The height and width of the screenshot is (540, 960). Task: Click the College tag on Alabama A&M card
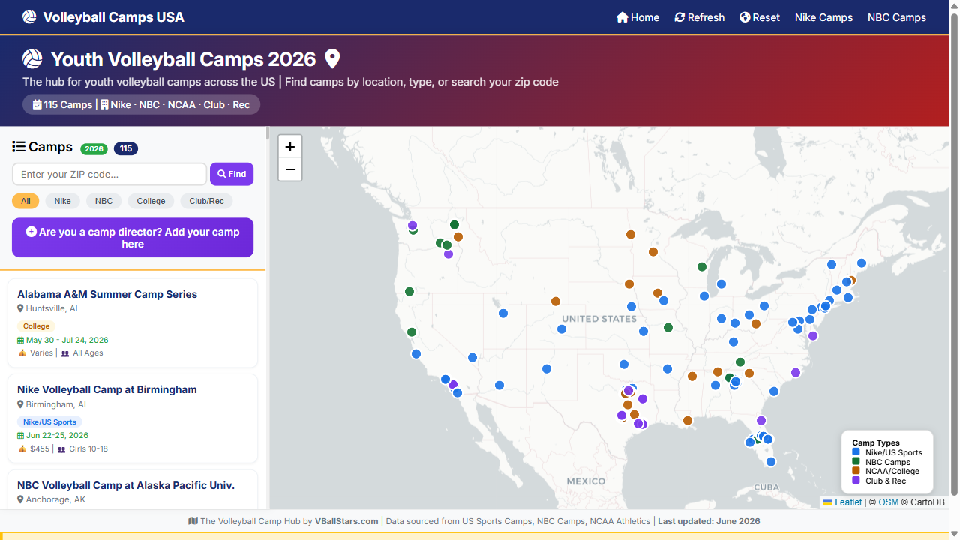(36, 326)
